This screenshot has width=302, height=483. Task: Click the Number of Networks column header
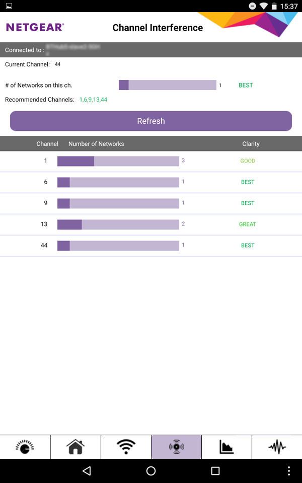pyautogui.click(x=96, y=144)
